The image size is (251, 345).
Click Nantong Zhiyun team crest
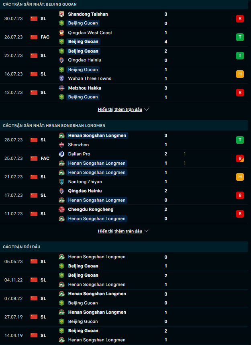coord(61,182)
